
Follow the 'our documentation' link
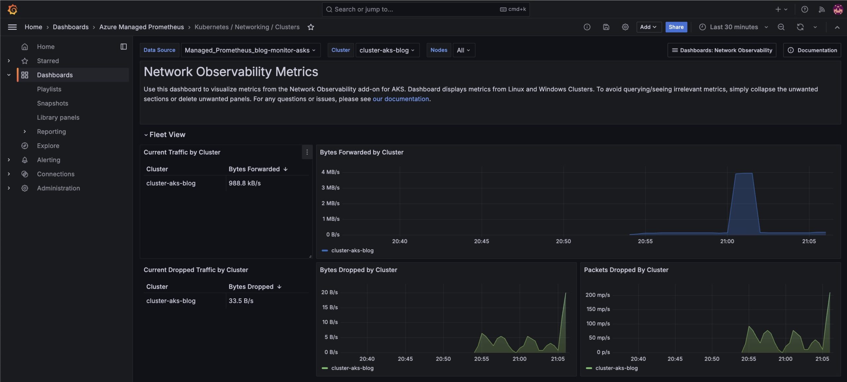[x=401, y=99]
